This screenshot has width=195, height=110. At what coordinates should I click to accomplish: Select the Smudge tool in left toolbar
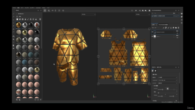pyautogui.click(x=13, y=26)
